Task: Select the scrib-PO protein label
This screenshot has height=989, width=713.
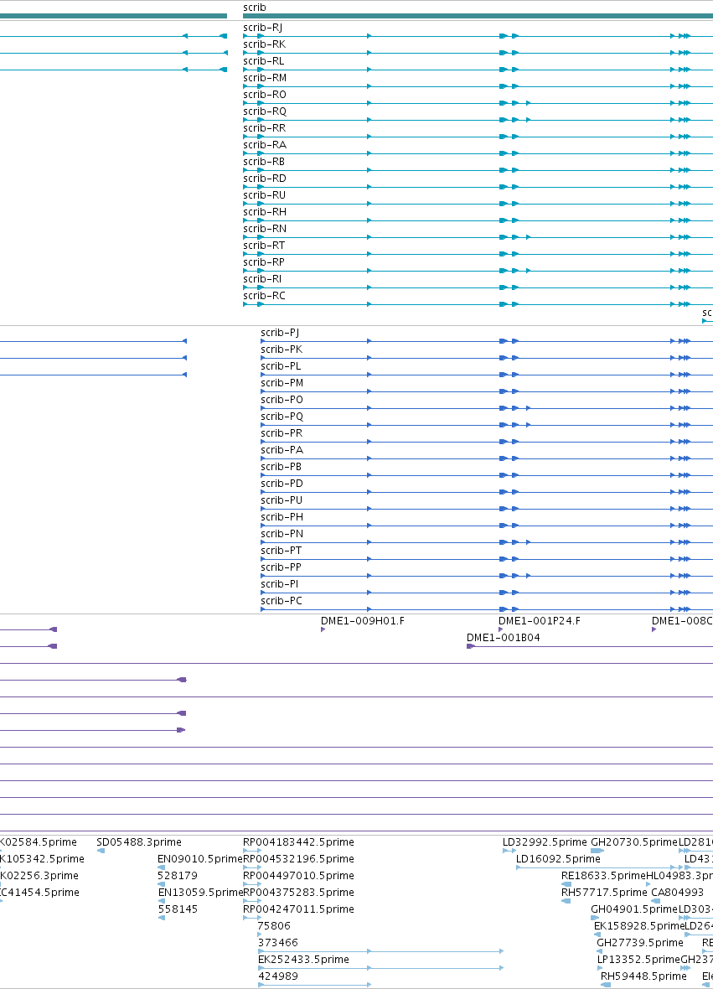Action: tap(282, 400)
